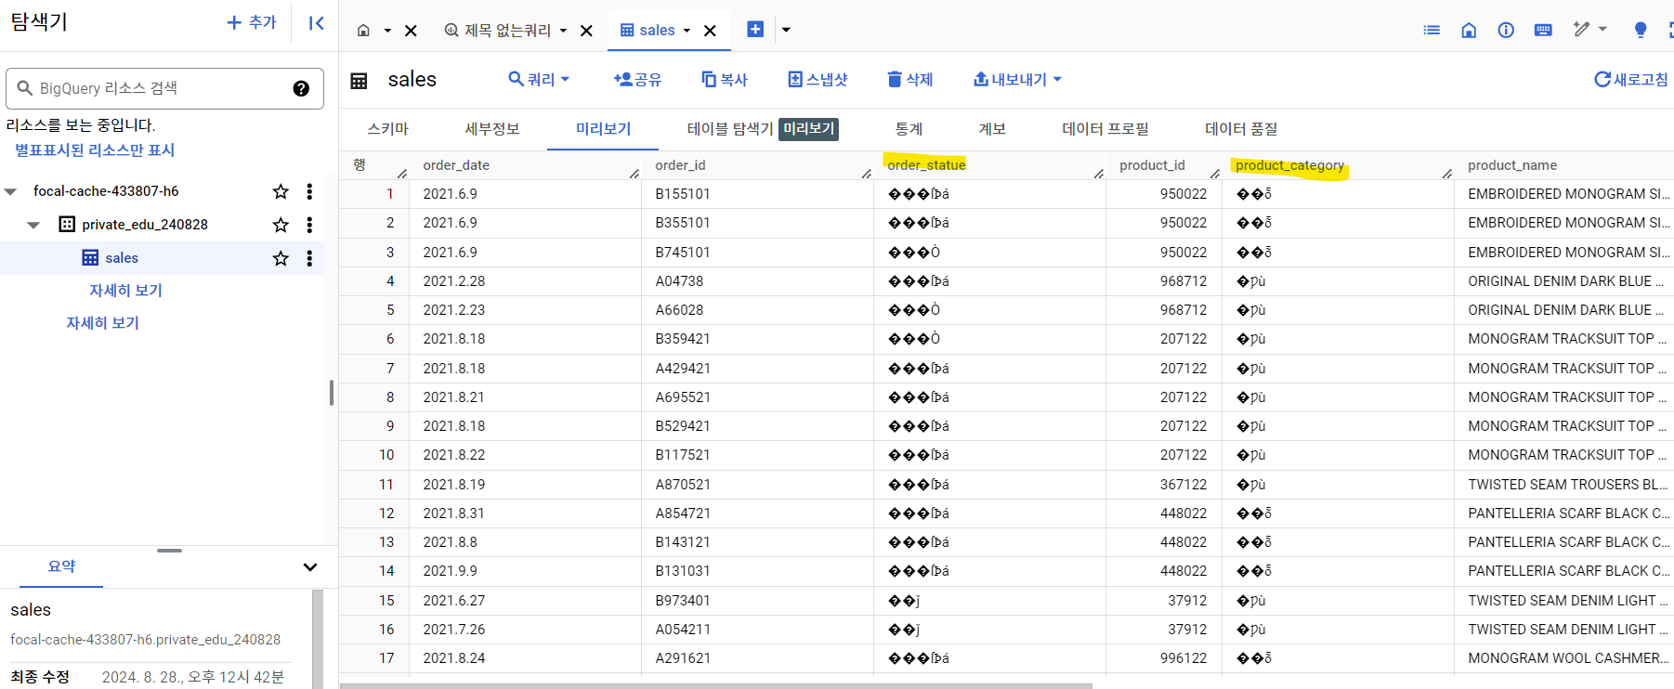This screenshot has height=689, width=1674.
Task: Open the Table explorer preview tab
Action: pos(762,129)
